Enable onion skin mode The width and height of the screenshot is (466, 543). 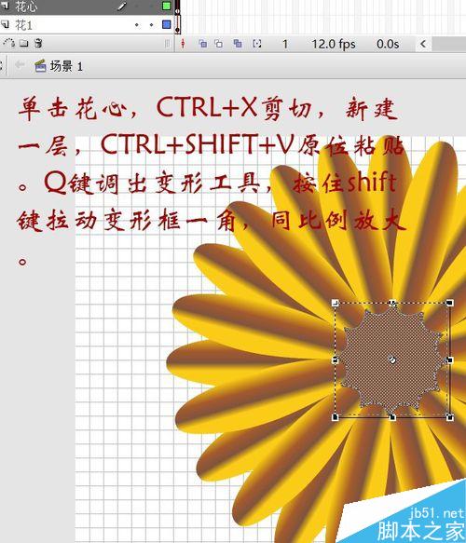click(202, 44)
